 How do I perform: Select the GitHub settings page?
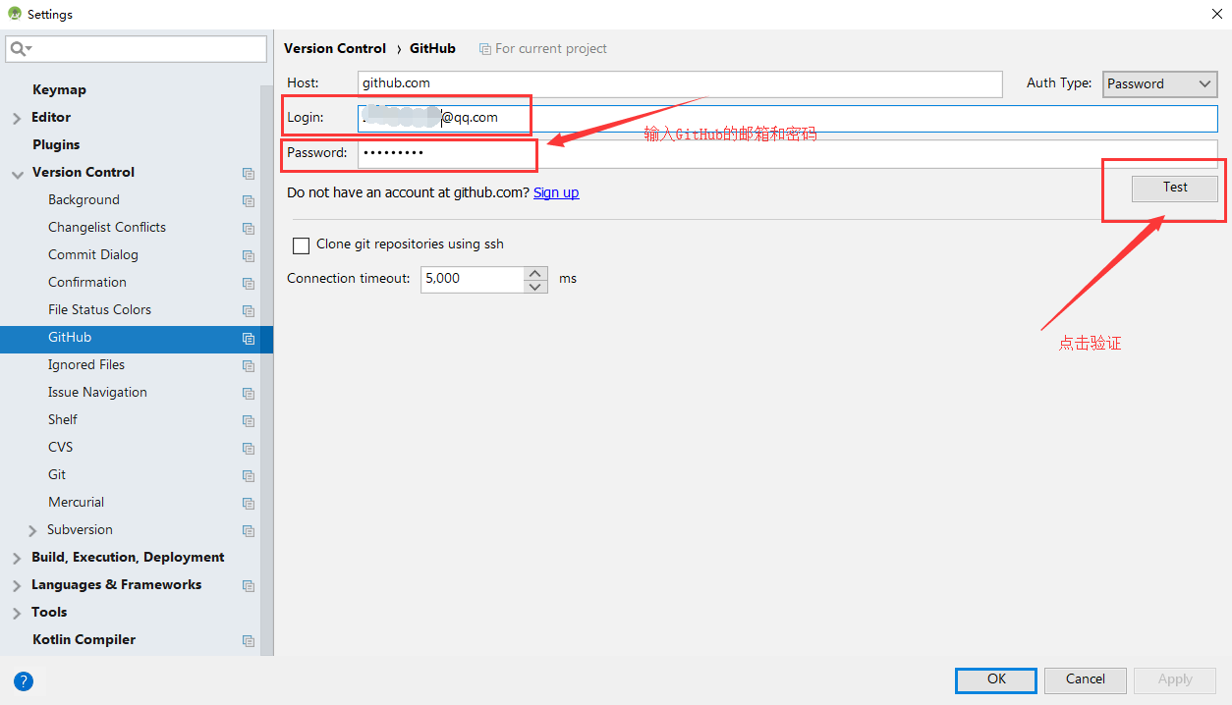137,338
